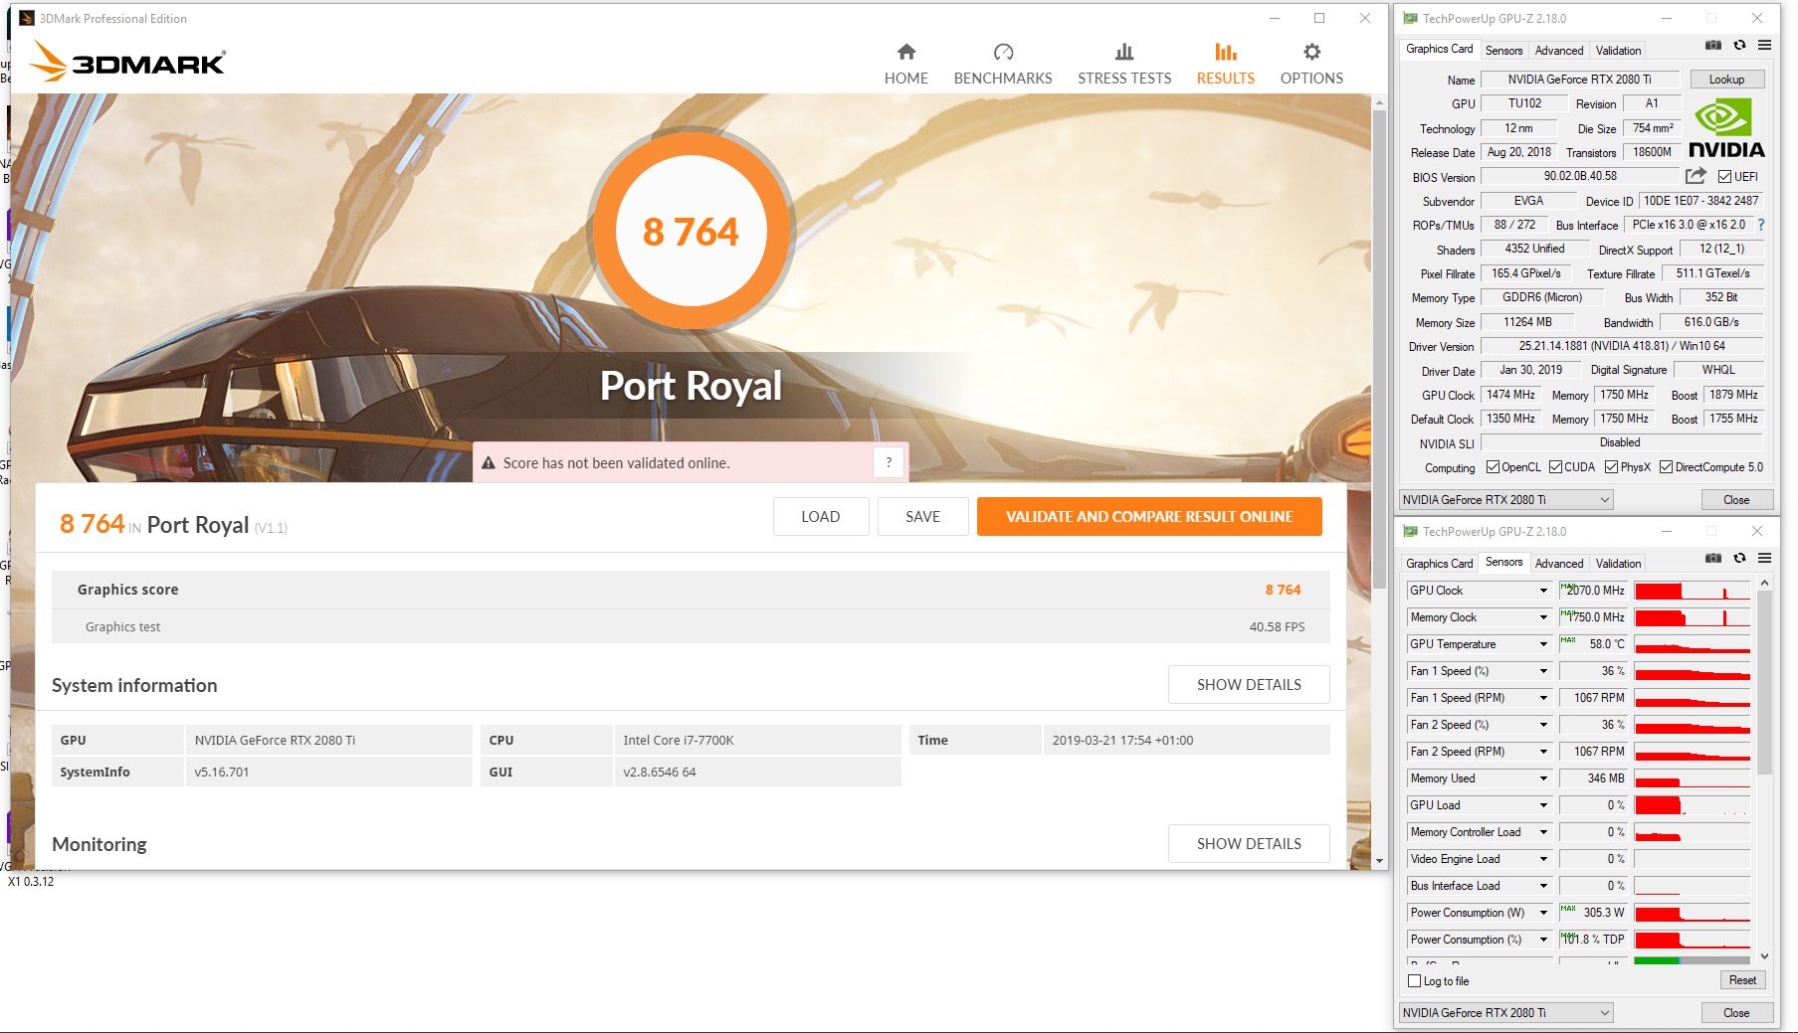The width and height of the screenshot is (1798, 1033).
Task: Go to 3DMark HOME icon
Action: pyautogui.click(x=905, y=52)
